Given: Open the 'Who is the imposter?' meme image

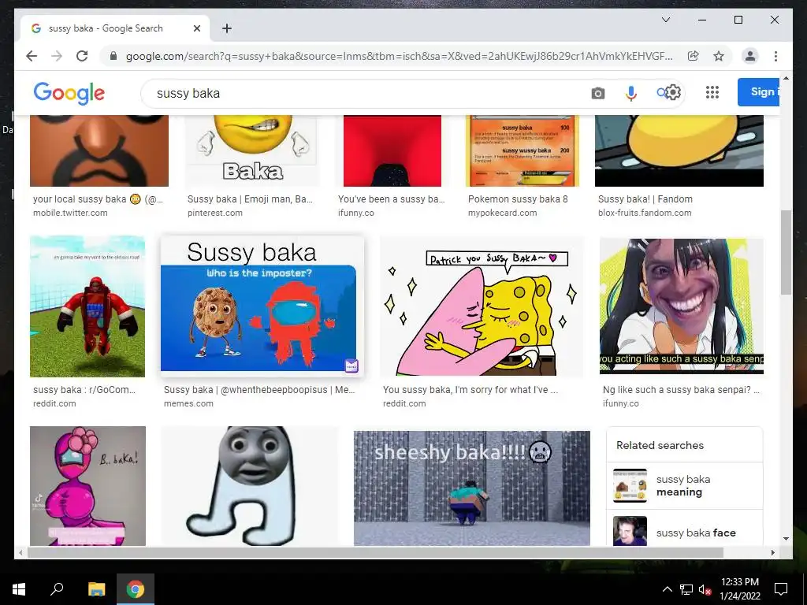Looking at the screenshot, I should point(262,306).
